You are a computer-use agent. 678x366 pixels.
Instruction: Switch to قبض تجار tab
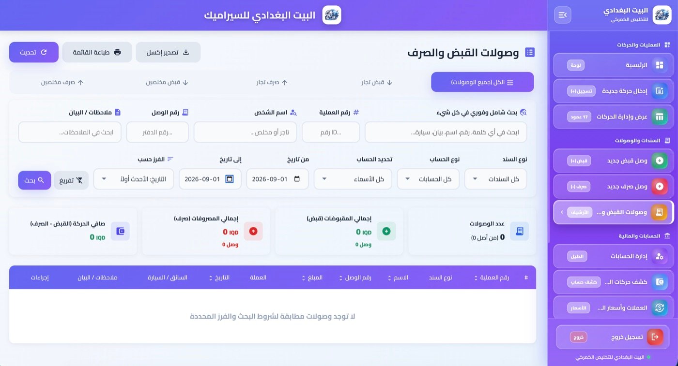(x=377, y=83)
